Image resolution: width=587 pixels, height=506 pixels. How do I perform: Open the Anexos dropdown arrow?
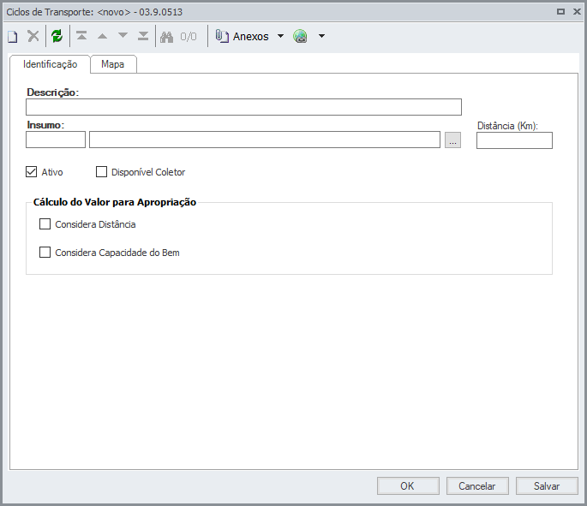click(x=280, y=36)
